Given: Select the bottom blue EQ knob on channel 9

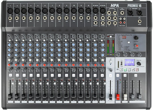Looking at the screenshot, I should tap(67, 55).
